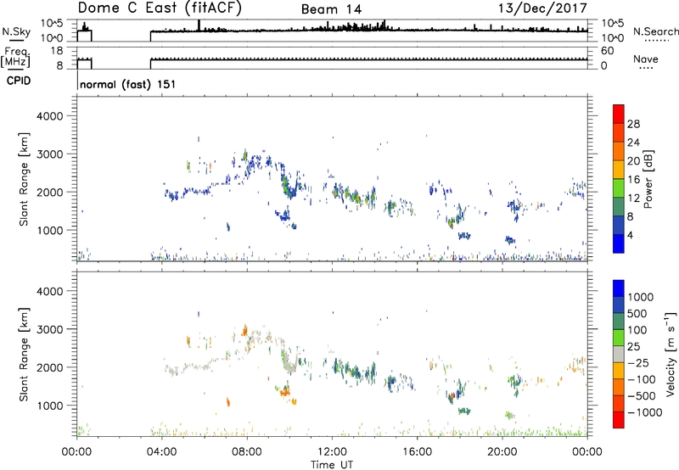This screenshot has width=679, height=470.
Task: Pick the gray −25 to 25 Velocity colorbar segment
Action: [x=619, y=354]
